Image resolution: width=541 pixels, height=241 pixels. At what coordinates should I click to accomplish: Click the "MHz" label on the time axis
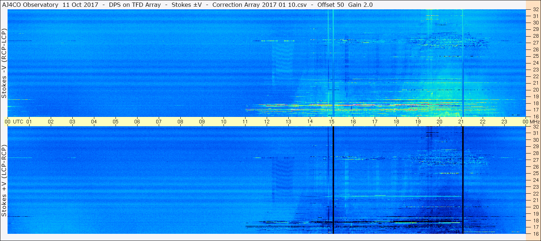(535, 122)
